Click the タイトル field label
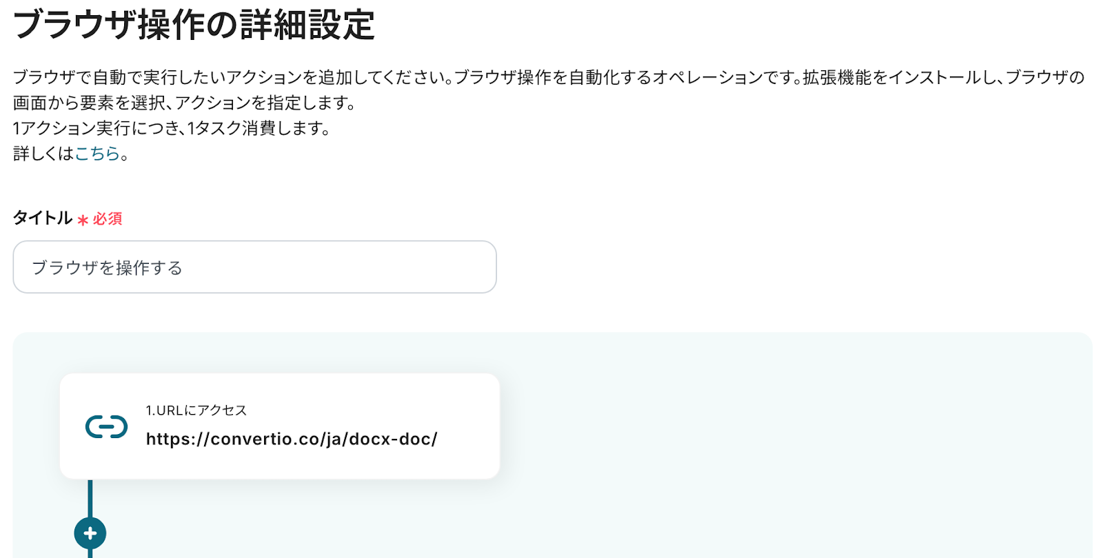Screen dimensions: 1103x558 tap(43, 218)
